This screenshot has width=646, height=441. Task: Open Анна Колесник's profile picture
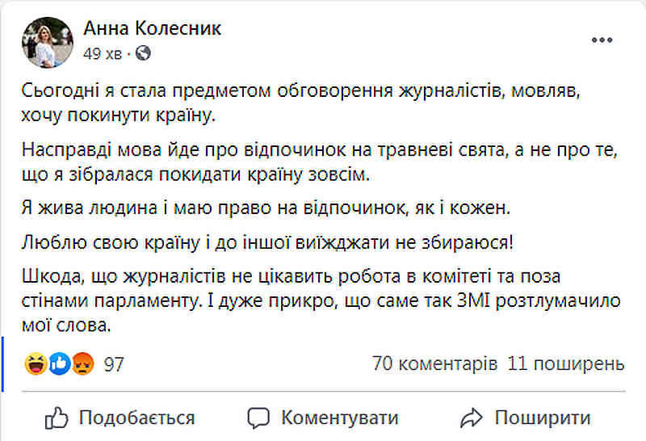[48, 43]
